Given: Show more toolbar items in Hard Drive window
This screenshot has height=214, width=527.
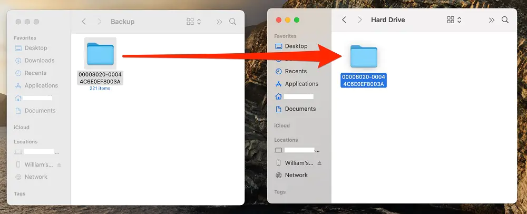Looking at the screenshot, I should [492, 20].
